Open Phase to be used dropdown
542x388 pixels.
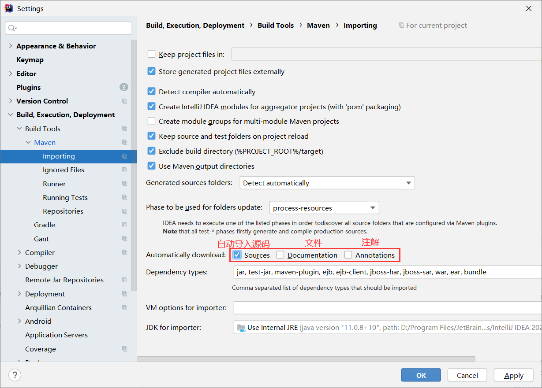click(x=324, y=208)
